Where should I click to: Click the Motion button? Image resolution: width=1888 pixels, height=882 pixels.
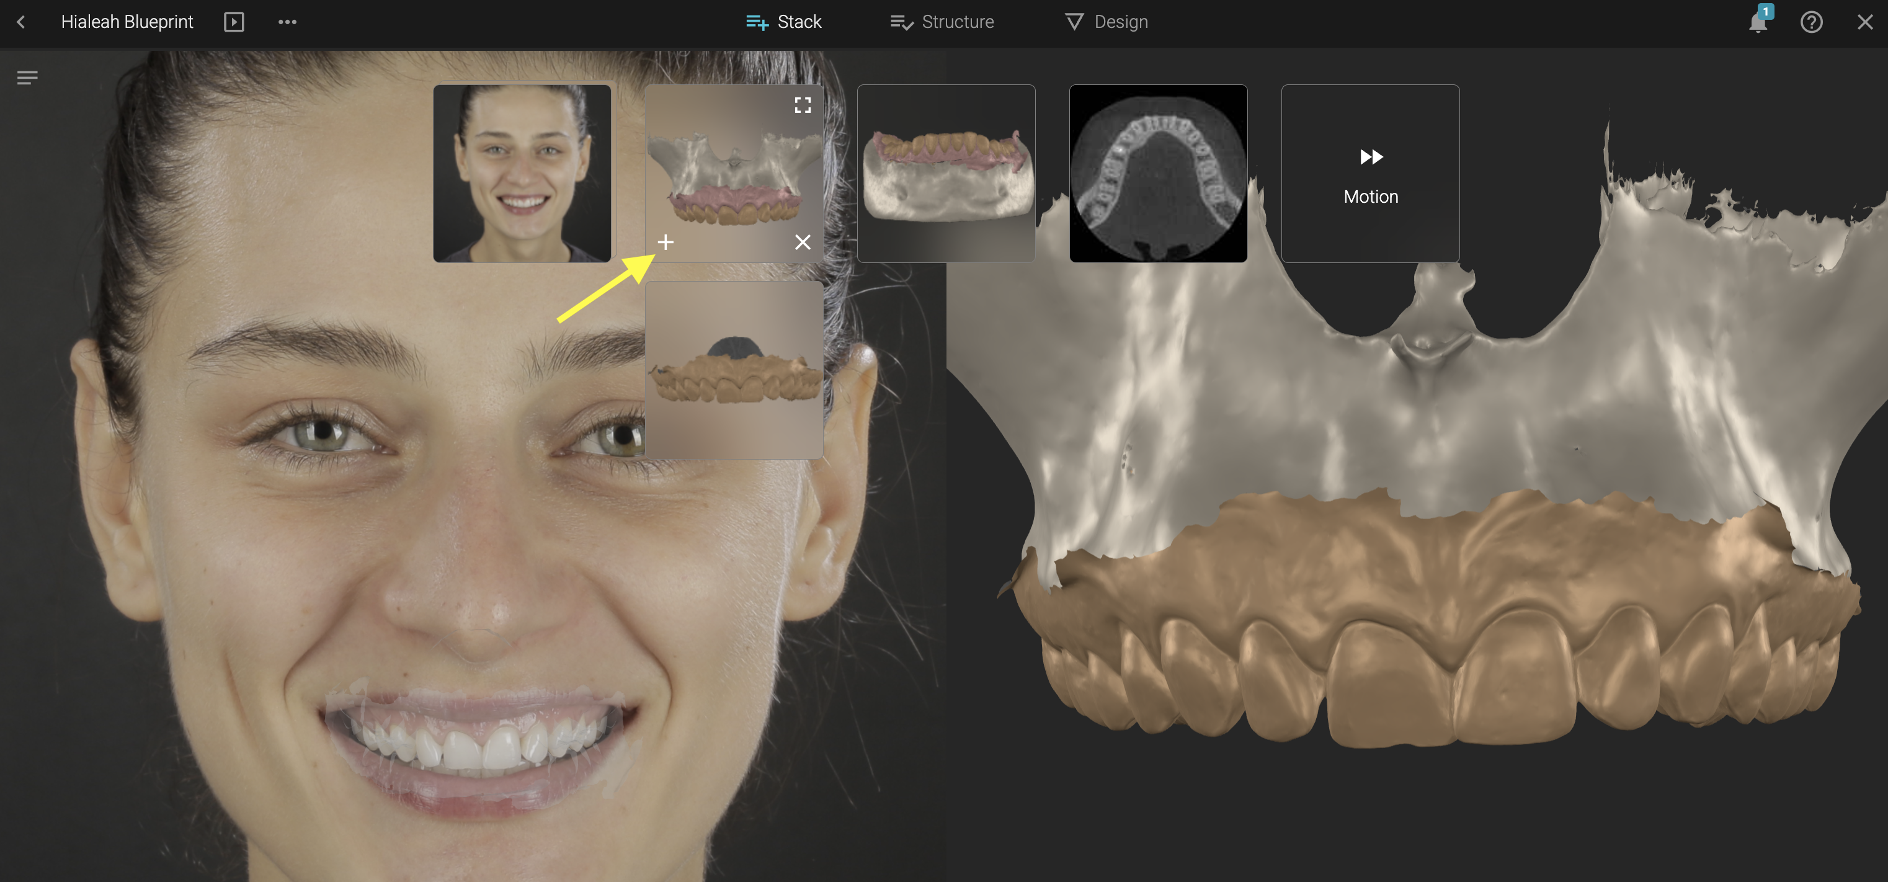[1370, 197]
